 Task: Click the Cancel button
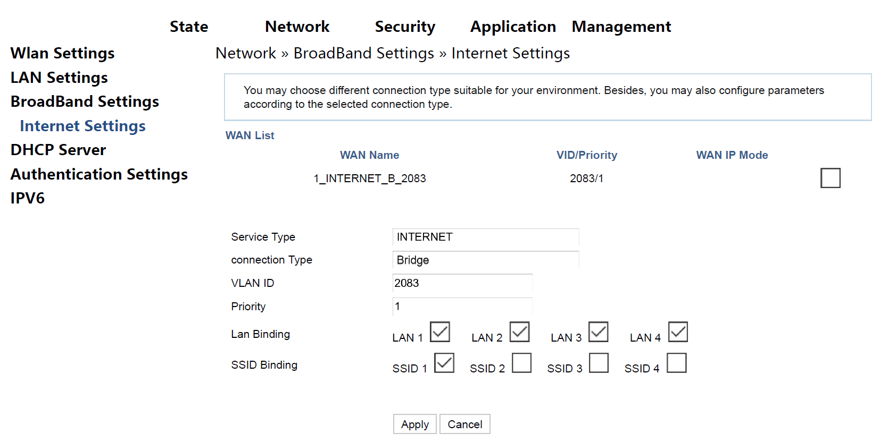pyautogui.click(x=465, y=424)
